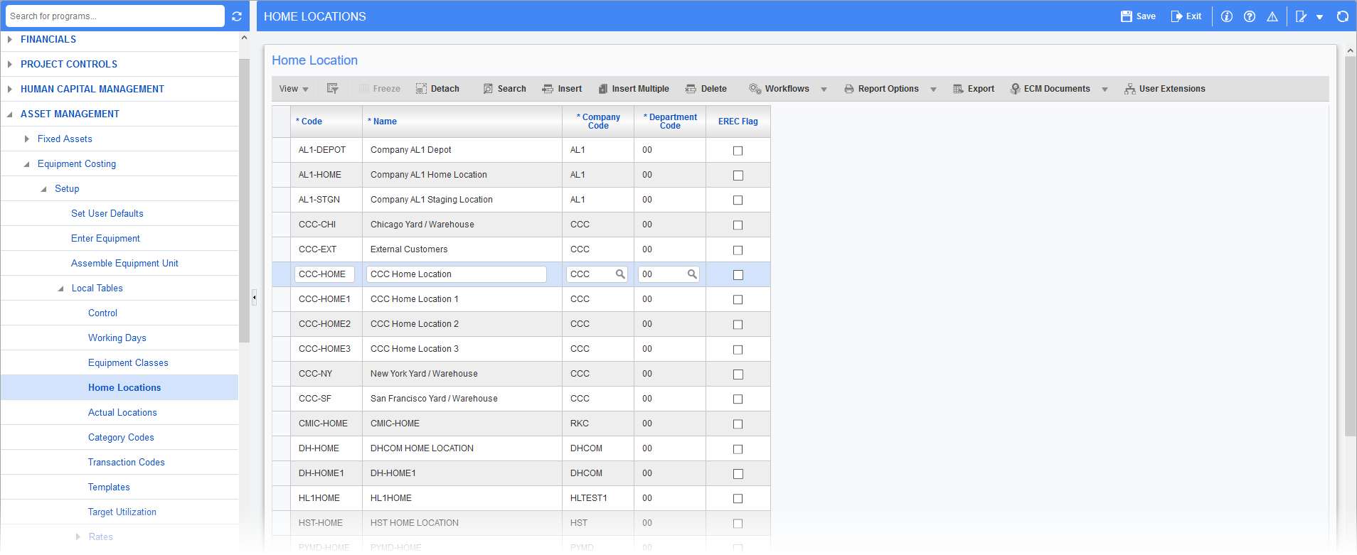Expand Fixed Assets node
The width and height of the screenshot is (1357, 555).
point(27,139)
